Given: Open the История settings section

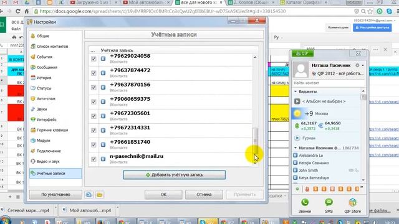Looking at the screenshot, I should [44, 78].
